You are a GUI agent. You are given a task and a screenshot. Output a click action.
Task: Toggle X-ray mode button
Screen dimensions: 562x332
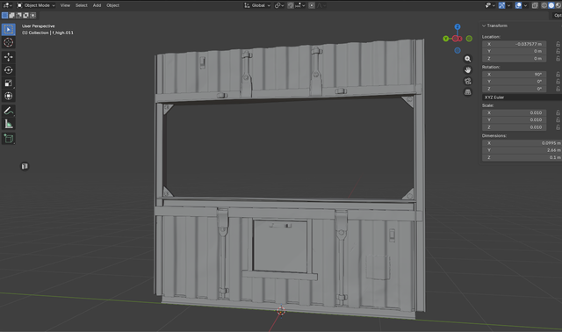tap(535, 5)
